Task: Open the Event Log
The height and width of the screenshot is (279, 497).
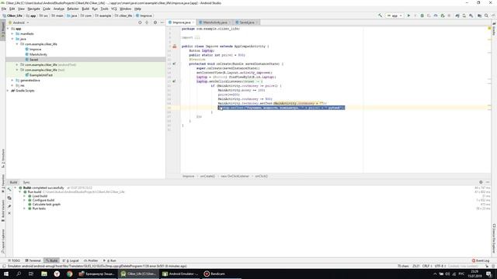Action: click(x=481, y=260)
